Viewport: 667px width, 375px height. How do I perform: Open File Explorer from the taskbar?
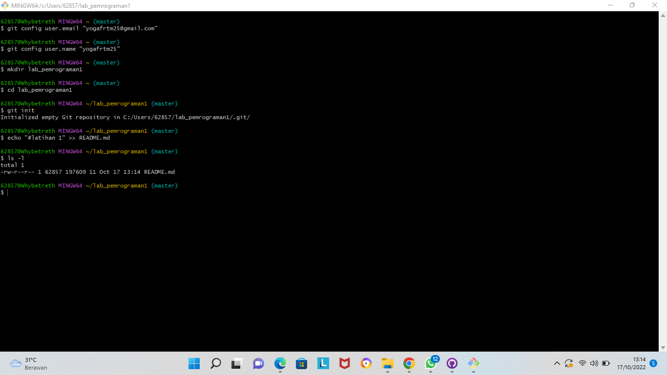click(387, 363)
